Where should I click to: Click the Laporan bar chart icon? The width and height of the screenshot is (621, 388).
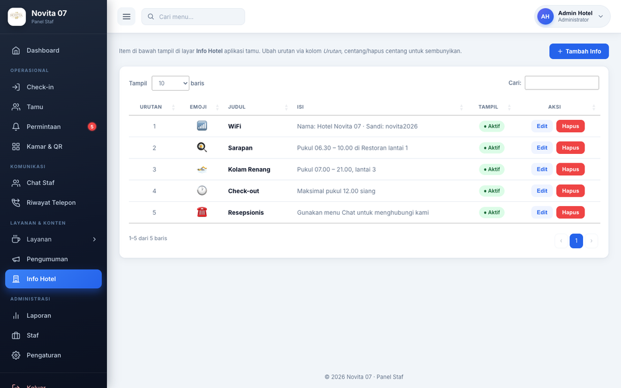coord(16,315)
